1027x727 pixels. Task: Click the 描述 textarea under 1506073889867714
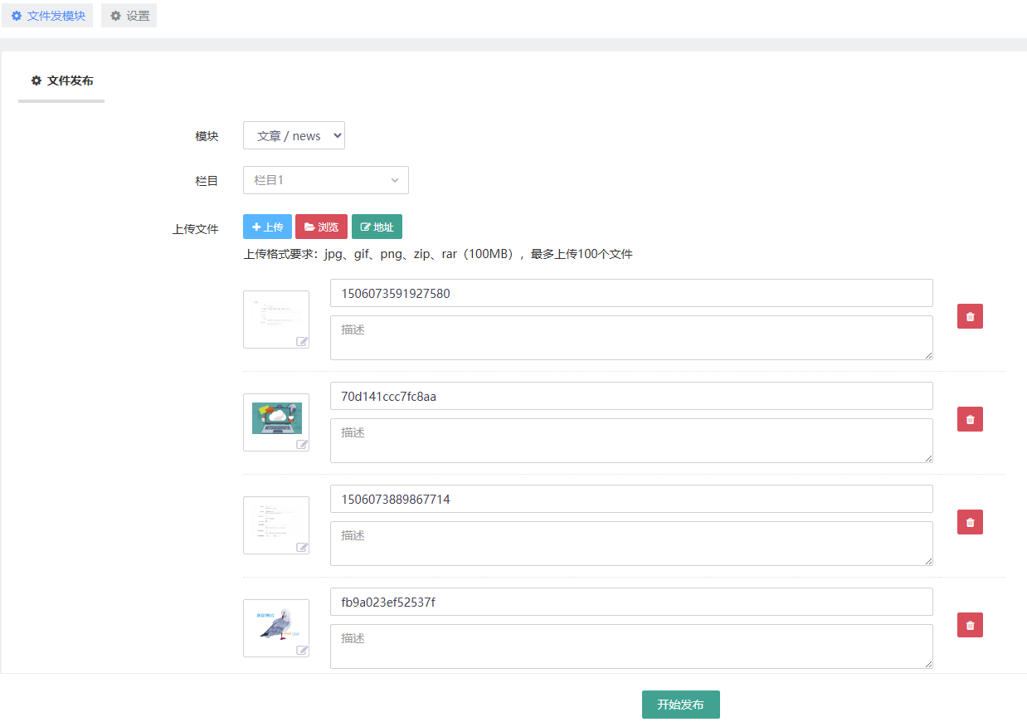[x=631, y=544]
